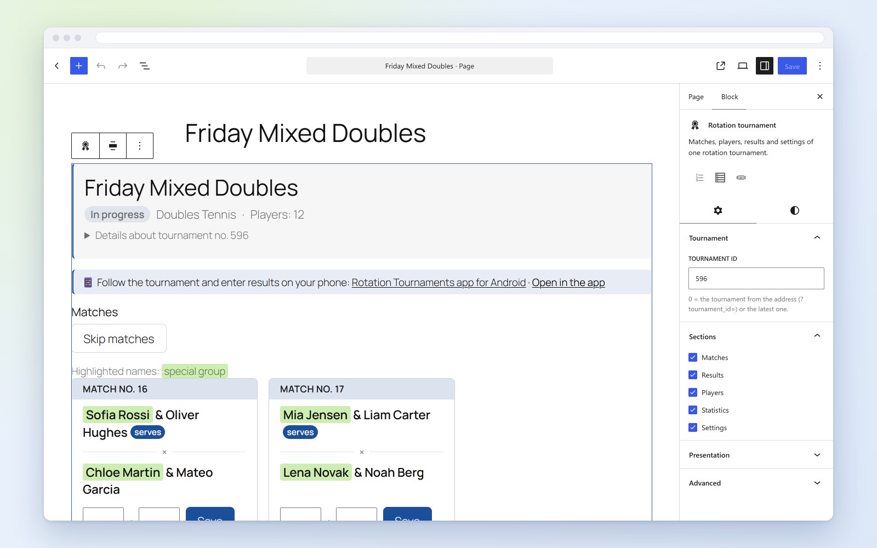Open the document overview list icon
The image size is (877, 548).
[x=145, y=66]
